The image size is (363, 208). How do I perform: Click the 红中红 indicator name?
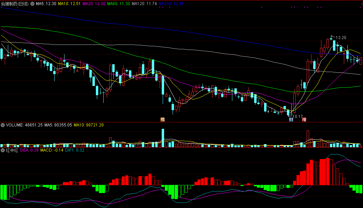12,150
